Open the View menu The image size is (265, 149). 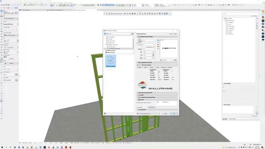tap(7, 3)
